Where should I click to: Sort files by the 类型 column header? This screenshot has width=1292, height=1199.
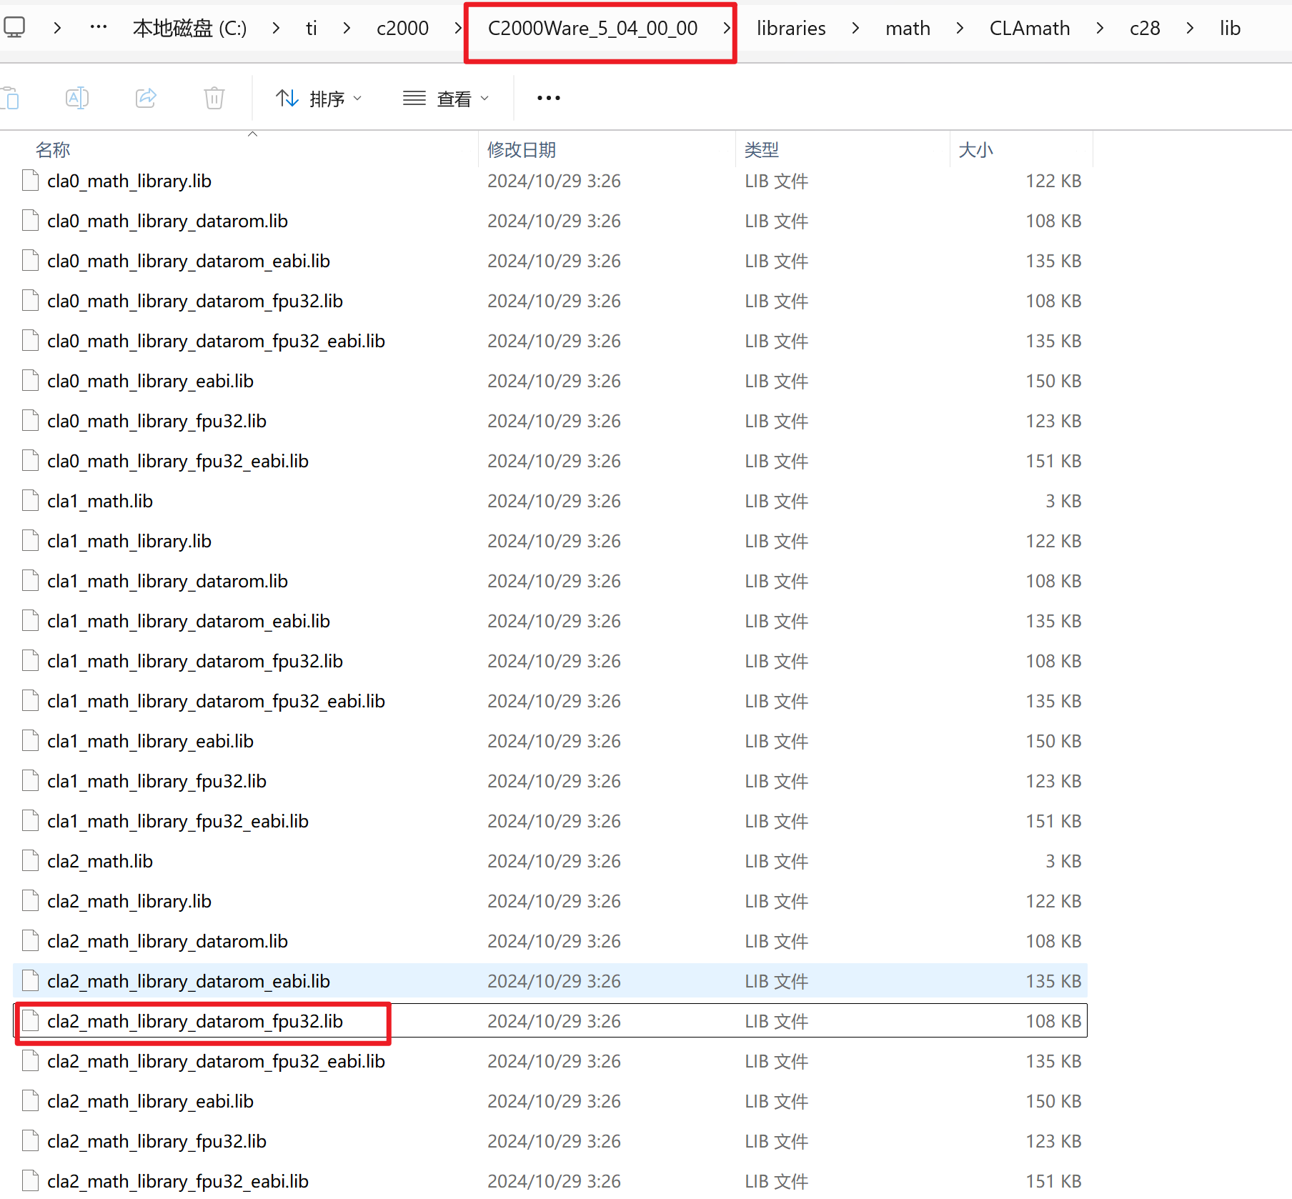coord(762,149)
